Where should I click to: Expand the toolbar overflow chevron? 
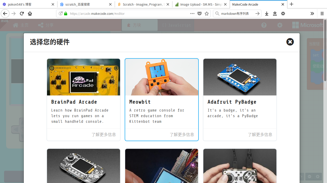(312, 14)
